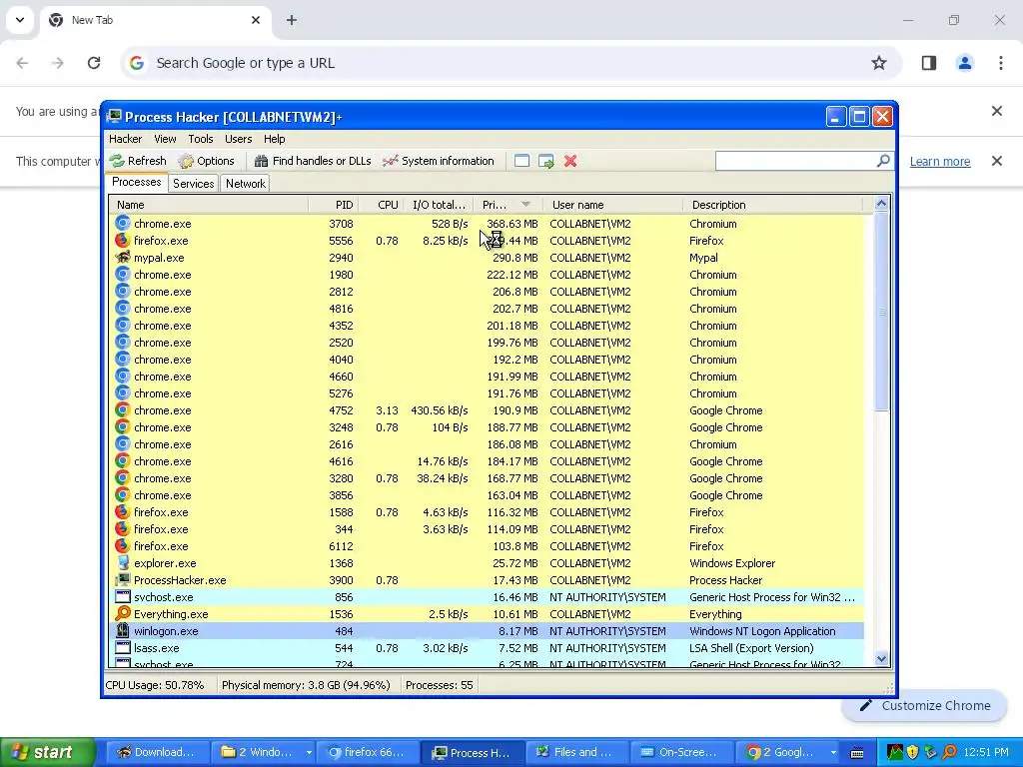This screenshot has height=767, width=1023.
Task: Click find window and thread icon
Action: [546, 161]
